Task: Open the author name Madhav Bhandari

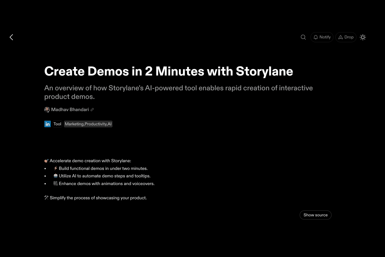Action: (x=70, y=110)
